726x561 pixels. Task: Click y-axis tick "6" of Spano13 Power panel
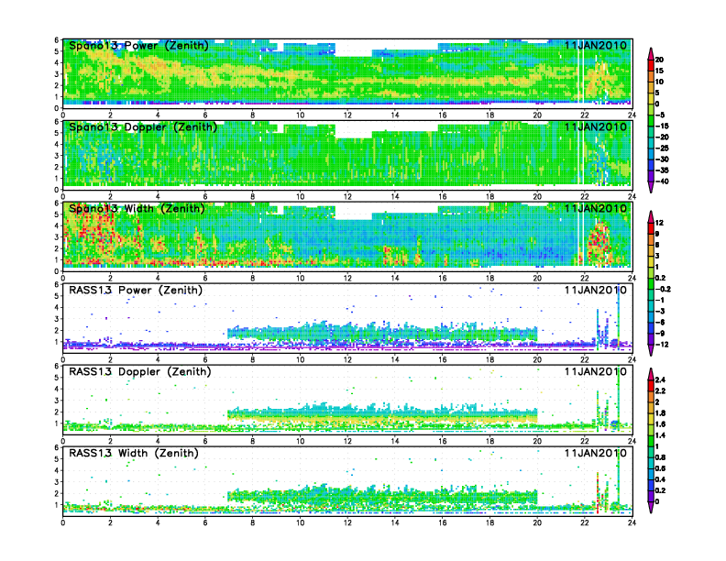[57, 40]
